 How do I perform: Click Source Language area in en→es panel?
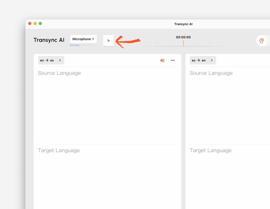[108, 105]
